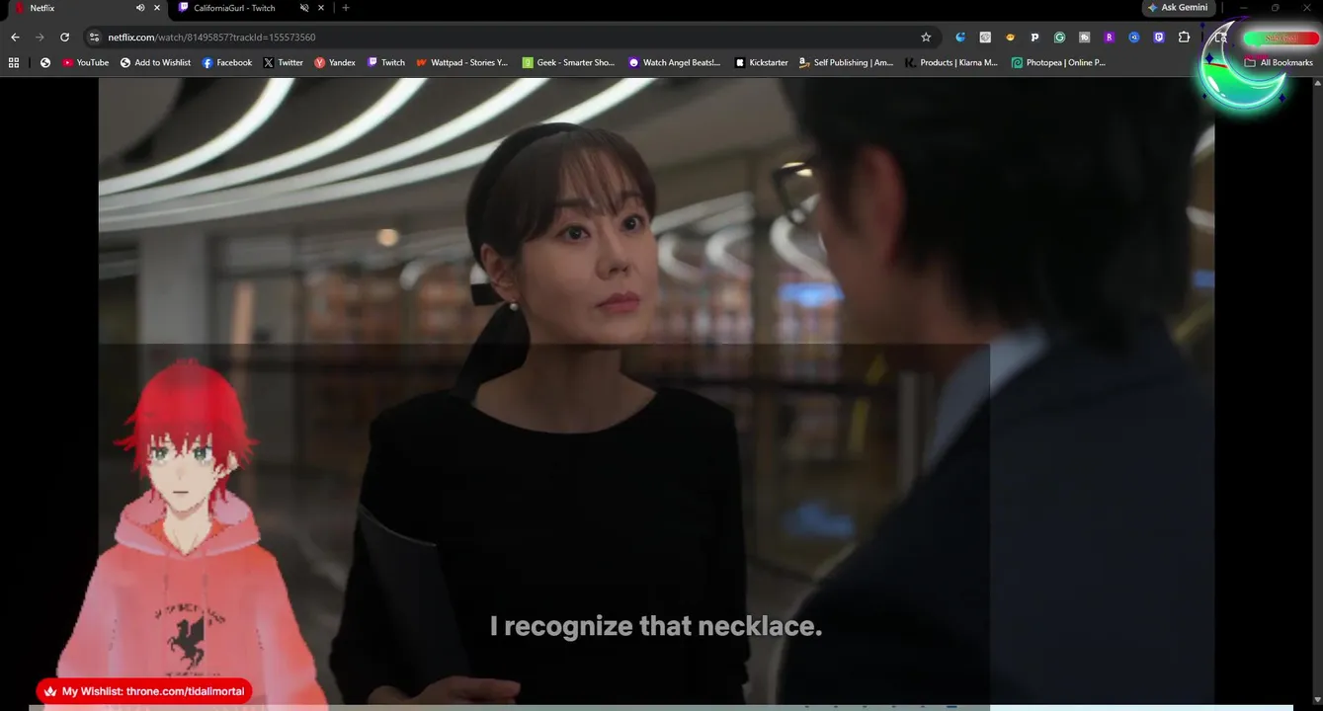Open the Add to Wishlist bookmark
Image resolution: width=1323 pixels, height=711 pixels.
coord(155,62)
